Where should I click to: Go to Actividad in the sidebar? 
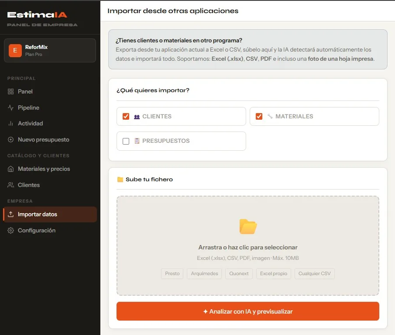50,124
